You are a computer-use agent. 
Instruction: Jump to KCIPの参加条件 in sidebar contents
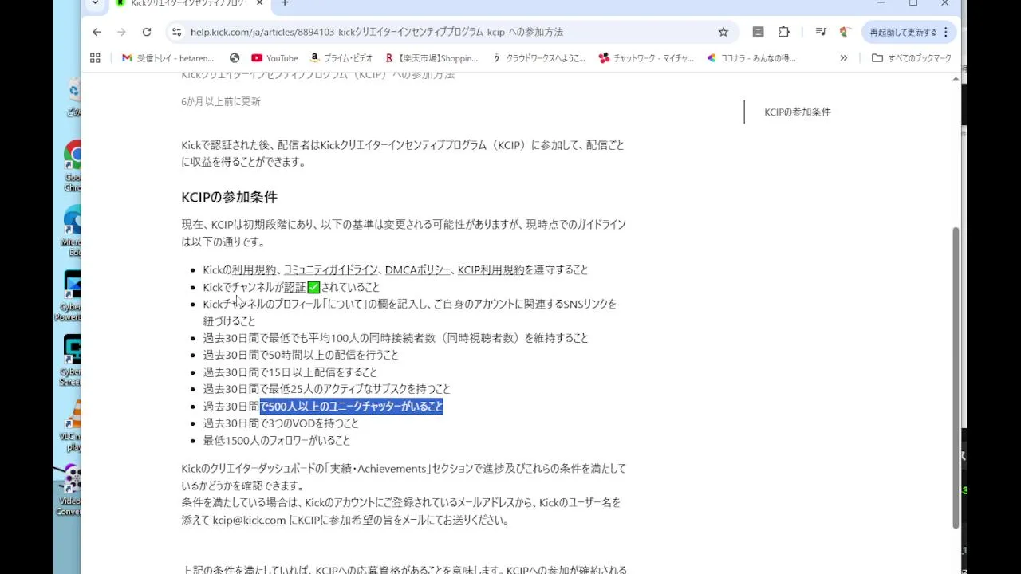pos(798,112)
